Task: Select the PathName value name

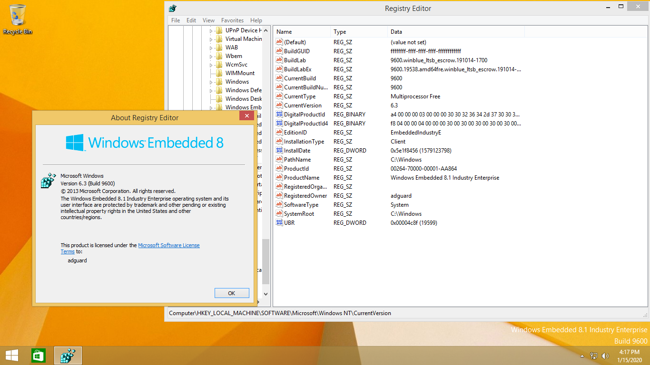Action: (297, 160)
